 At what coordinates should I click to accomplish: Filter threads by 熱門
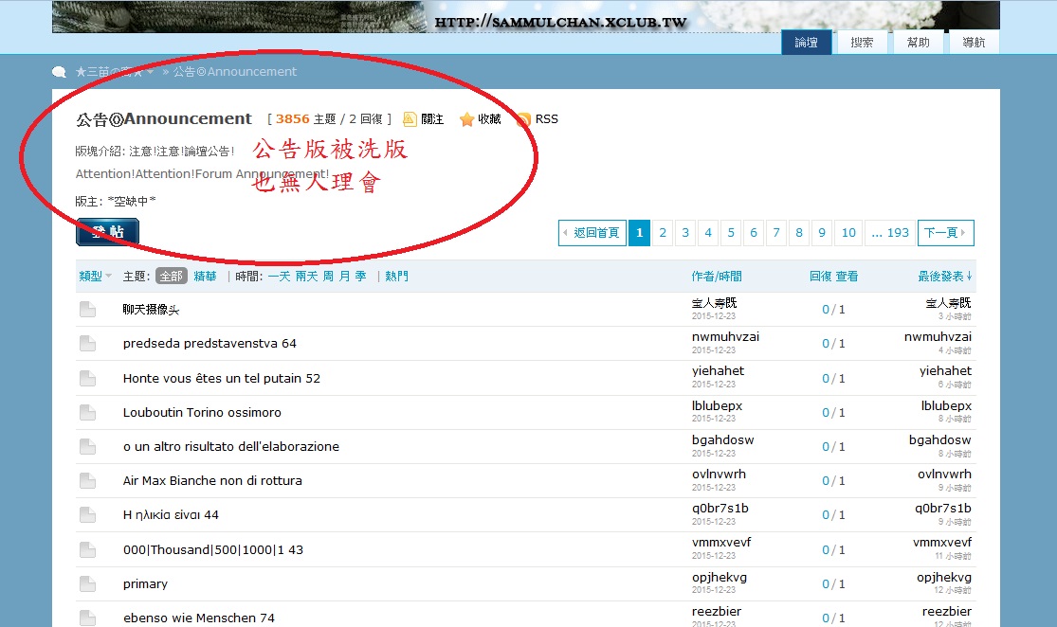(396, 277)
